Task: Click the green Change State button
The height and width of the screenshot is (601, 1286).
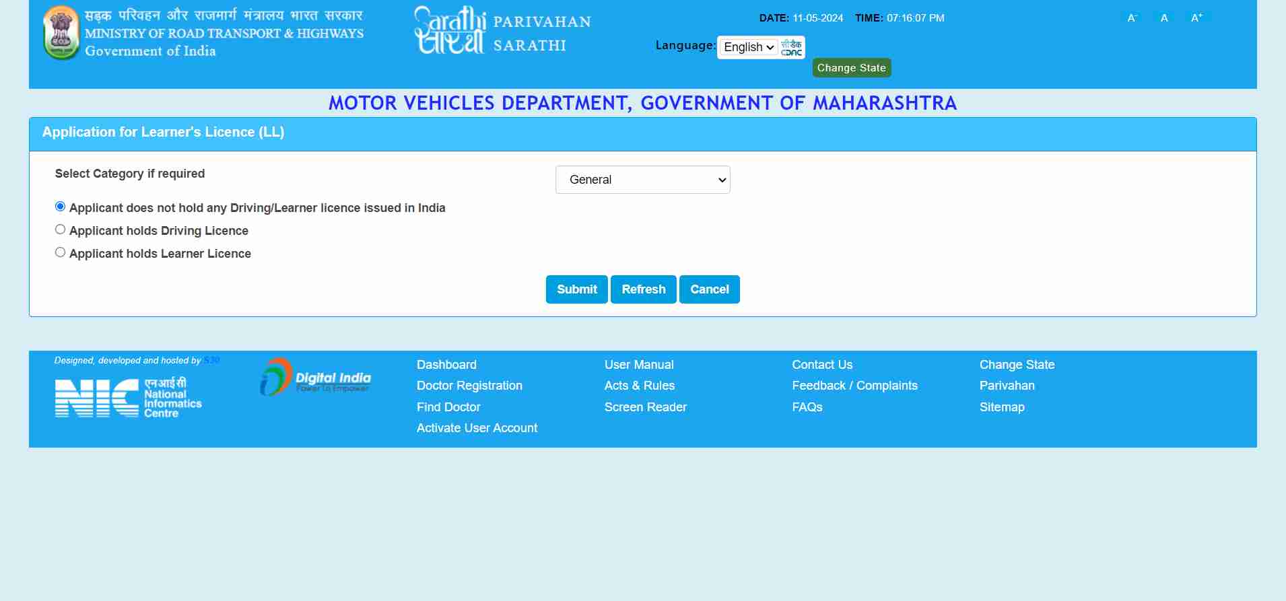Action: [x=851, y=68]
